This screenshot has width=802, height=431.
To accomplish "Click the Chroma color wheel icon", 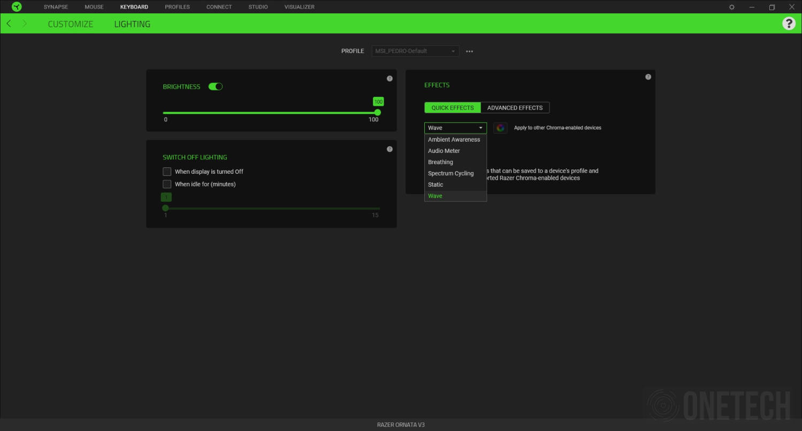I will 500,128.
